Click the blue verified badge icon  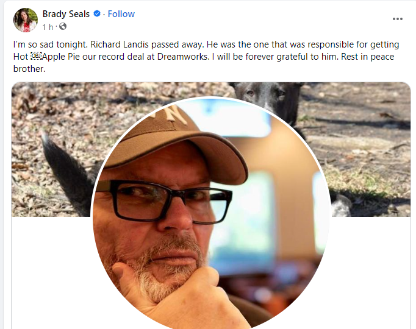(97, 13)
